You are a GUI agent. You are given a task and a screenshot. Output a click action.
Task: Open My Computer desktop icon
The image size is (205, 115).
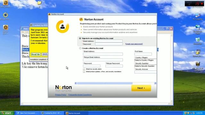coord(198,16)
